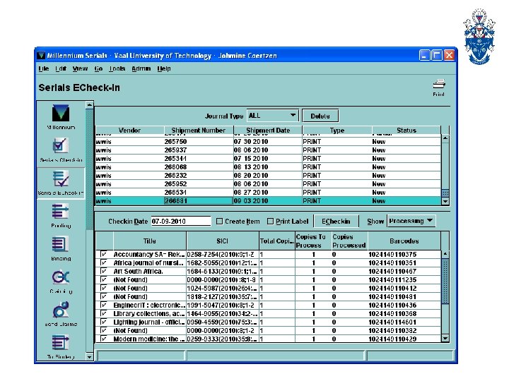The image size is (509, 381).
Task: Open the Help menu
Action: coord(163,68)
